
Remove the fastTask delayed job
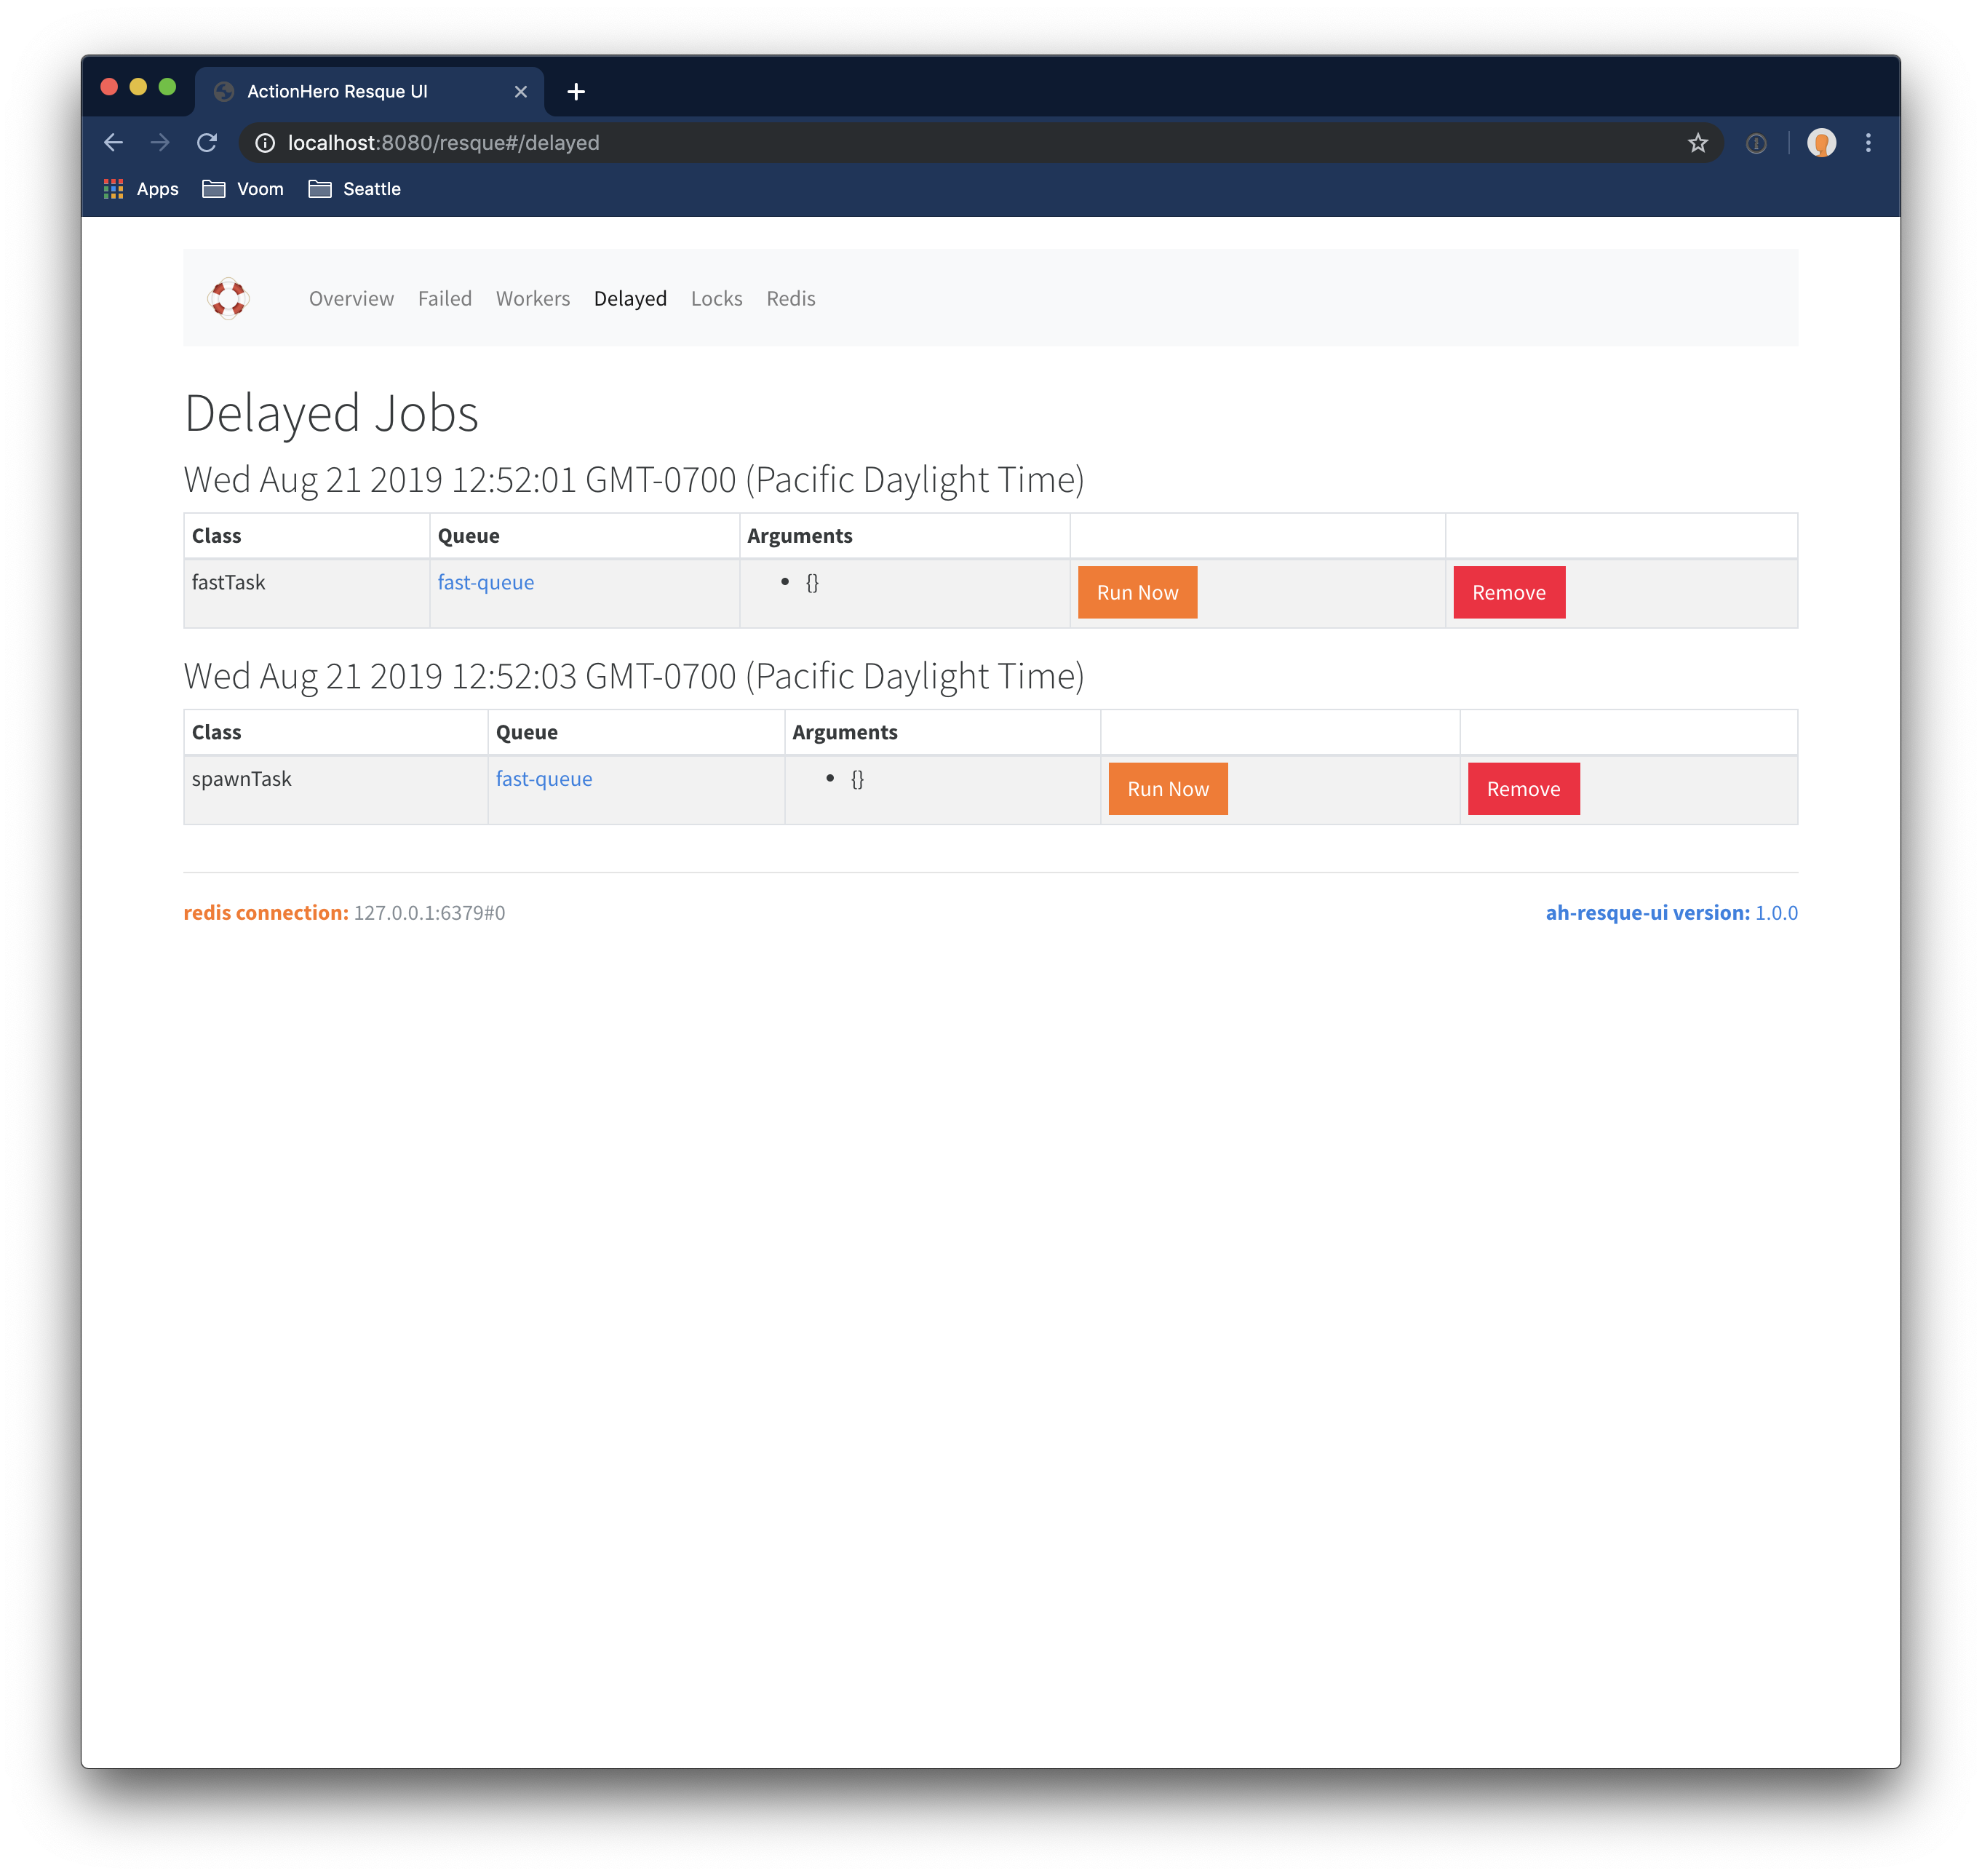[x=1508, y=591]
